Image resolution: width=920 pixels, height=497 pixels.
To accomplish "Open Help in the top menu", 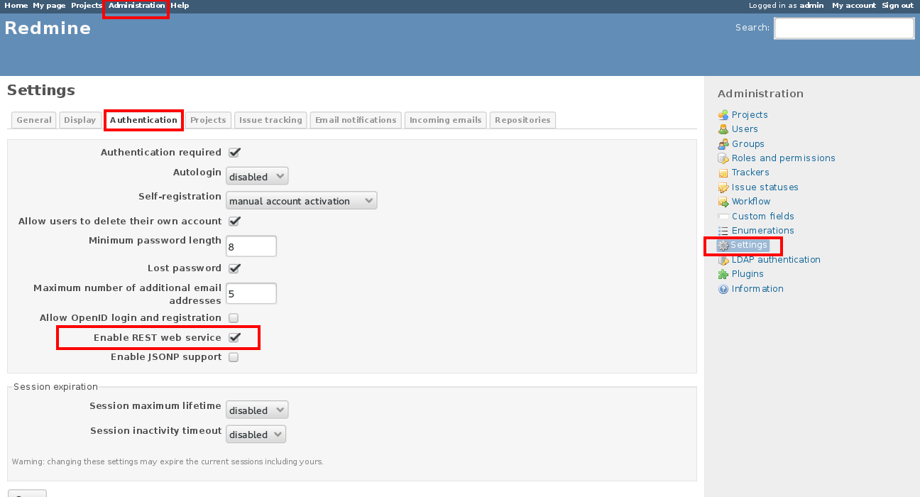I will 180,6.
